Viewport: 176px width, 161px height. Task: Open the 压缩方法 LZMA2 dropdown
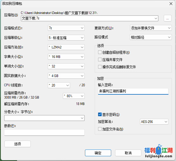tap(66, 47)
